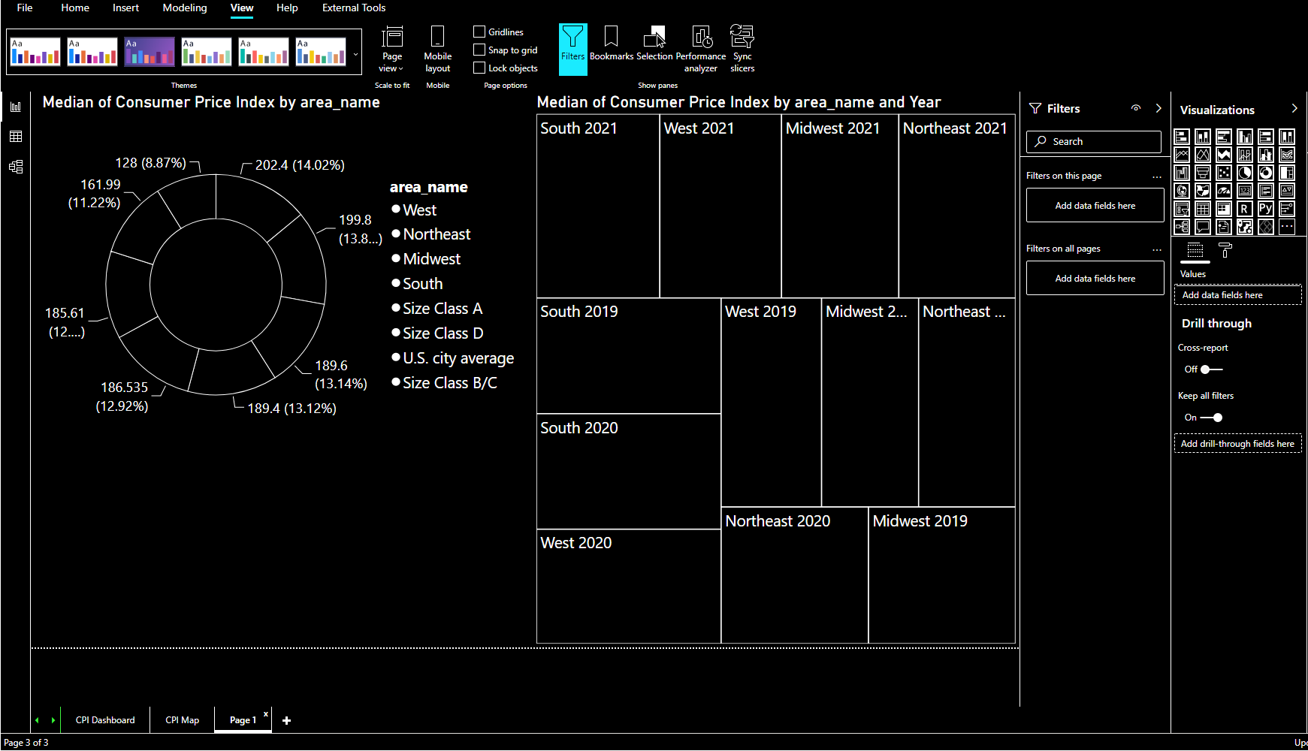Select the Decomposition tree visual
This screenshot has width=1308, height=751.
coord(1182,227)
